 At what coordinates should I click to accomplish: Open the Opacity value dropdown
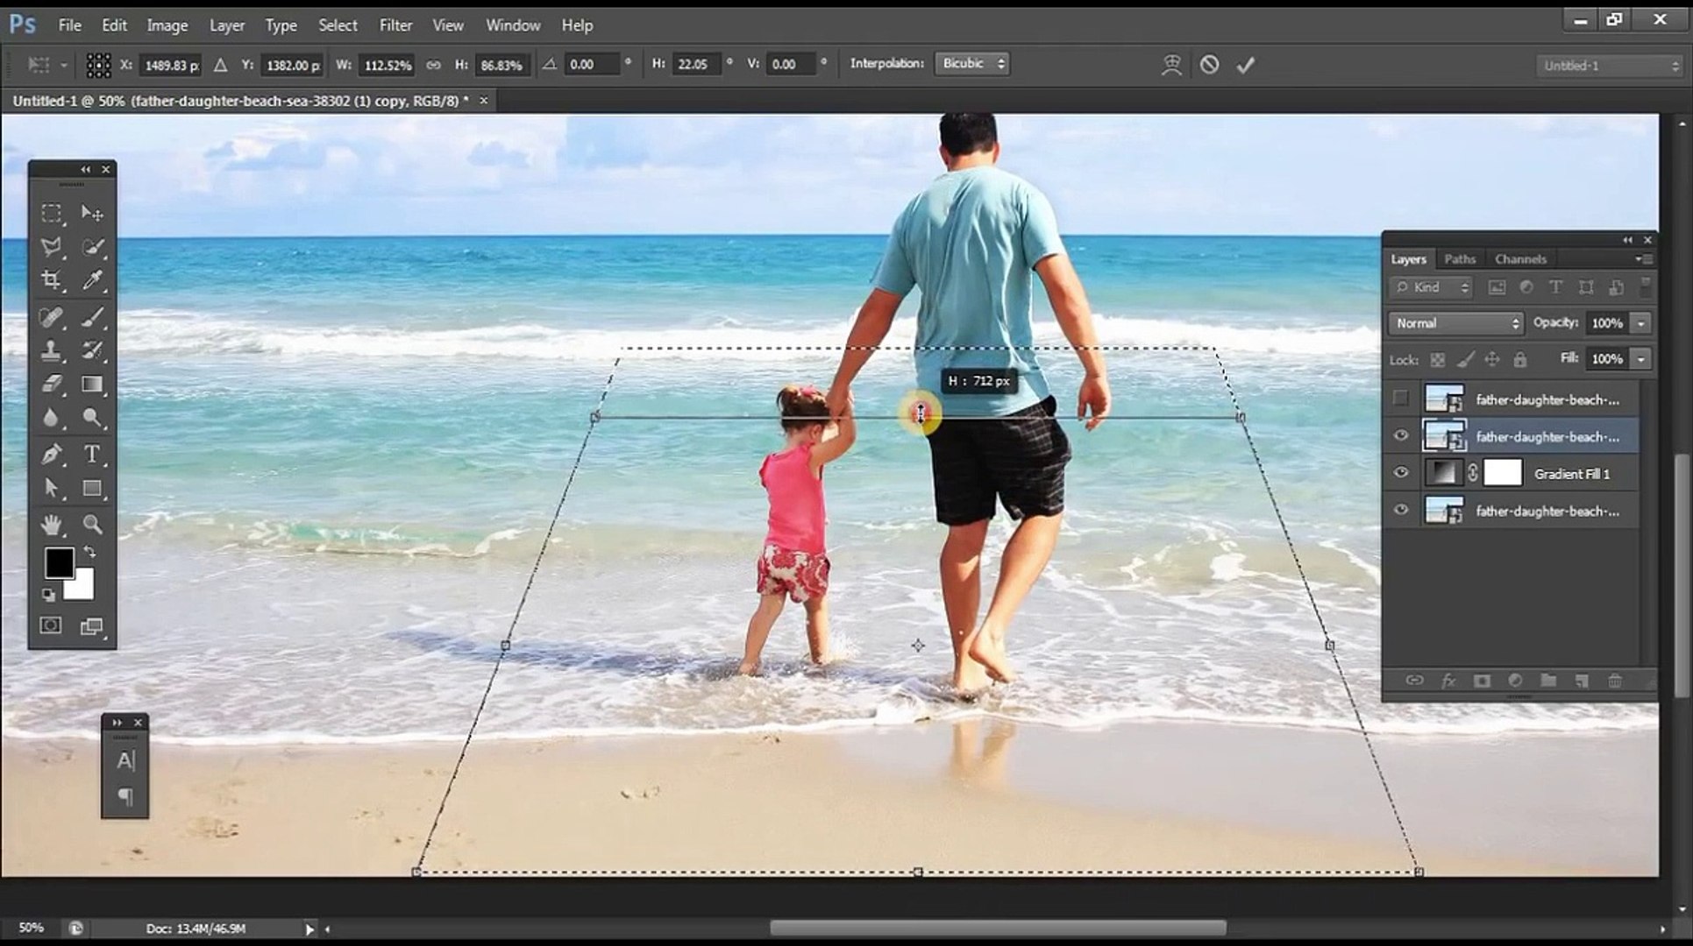tap(1641, 322)
